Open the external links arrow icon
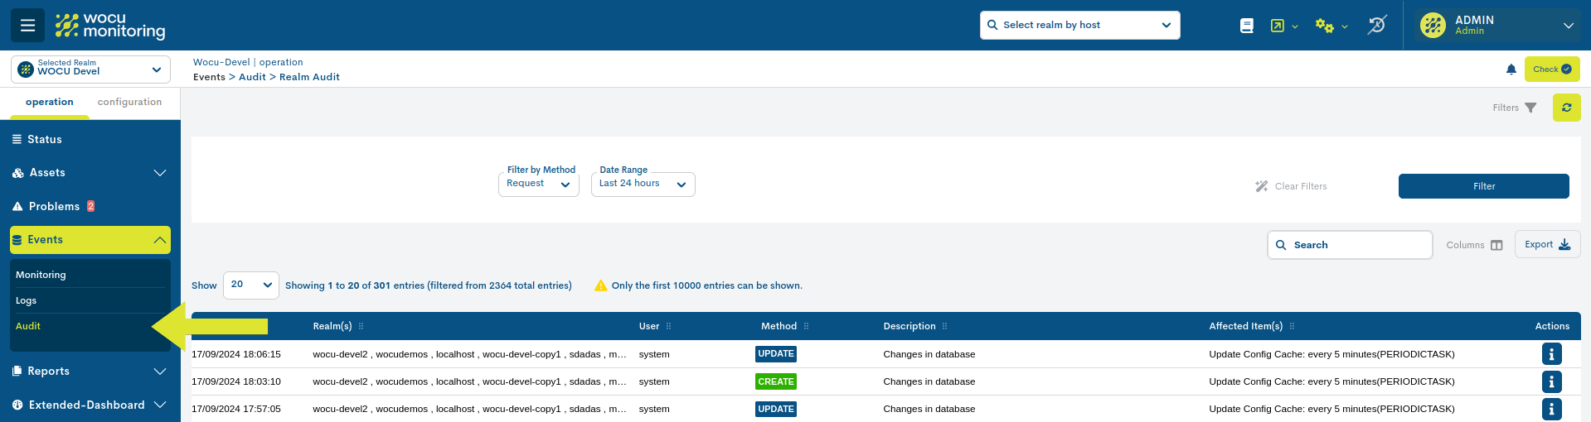This screenshot has width=1591, height=422. pyautogui.click(x=1278, y=26)
